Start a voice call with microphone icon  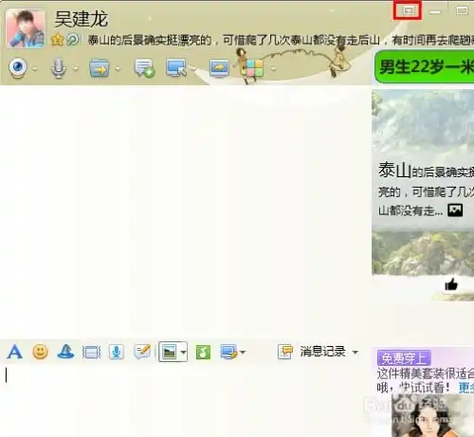tap(58, 68)
